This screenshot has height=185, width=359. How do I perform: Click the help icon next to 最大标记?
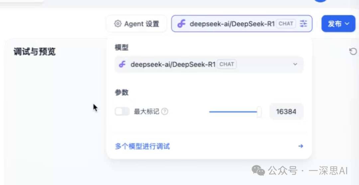(165, 112)
